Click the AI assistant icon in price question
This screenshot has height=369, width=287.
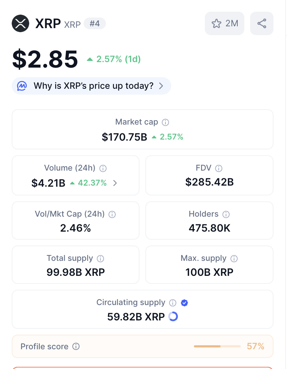pyautogui.click(x=22, y=86)
